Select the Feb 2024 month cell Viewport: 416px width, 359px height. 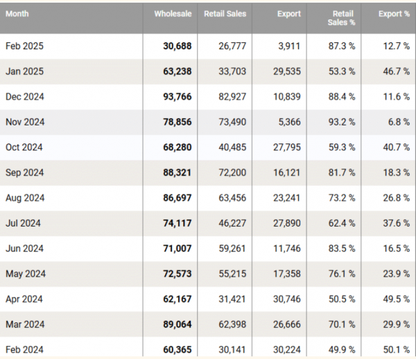(24, 349)
